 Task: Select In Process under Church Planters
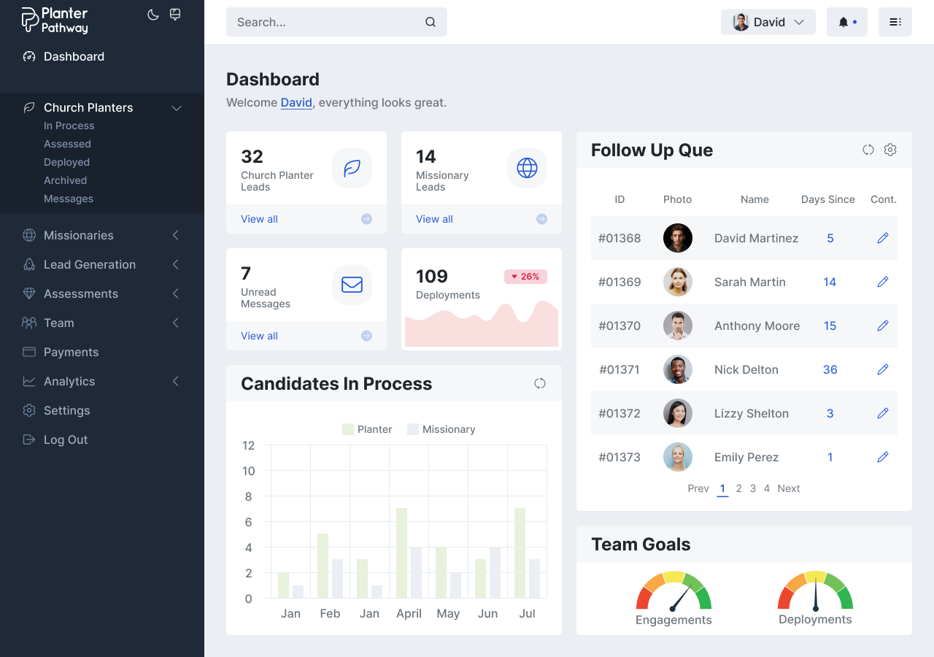click(69, 126)
